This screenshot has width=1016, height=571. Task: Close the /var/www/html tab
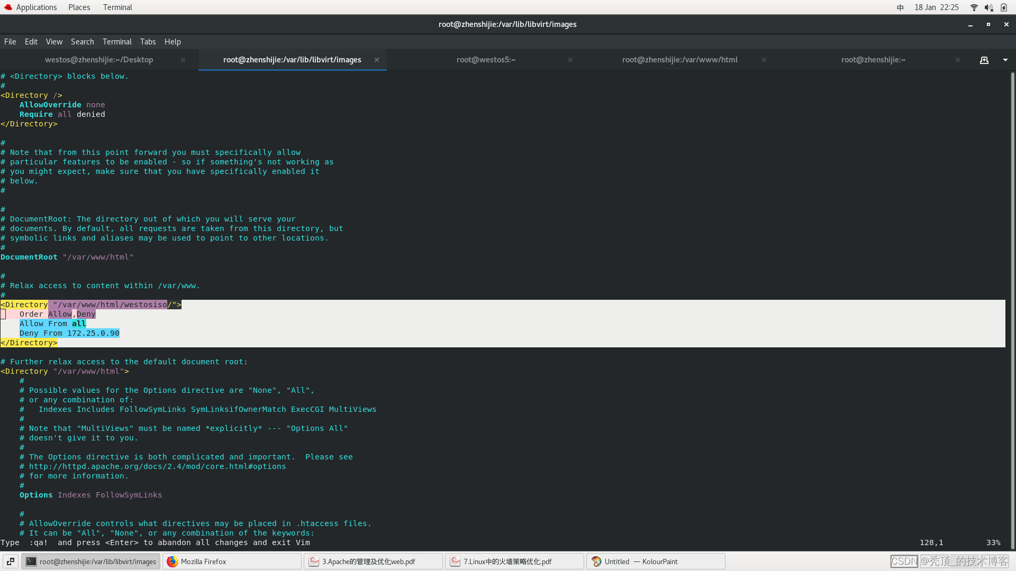[764, 60]
